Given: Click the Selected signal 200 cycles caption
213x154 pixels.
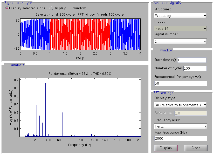Looking at the screenshot, I should click(80, 15).
